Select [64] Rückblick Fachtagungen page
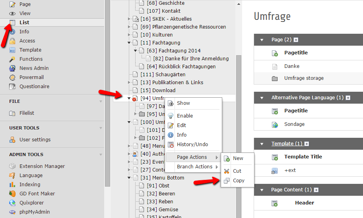Viewport: 363px width, 218px height. (x=181, y=67)
